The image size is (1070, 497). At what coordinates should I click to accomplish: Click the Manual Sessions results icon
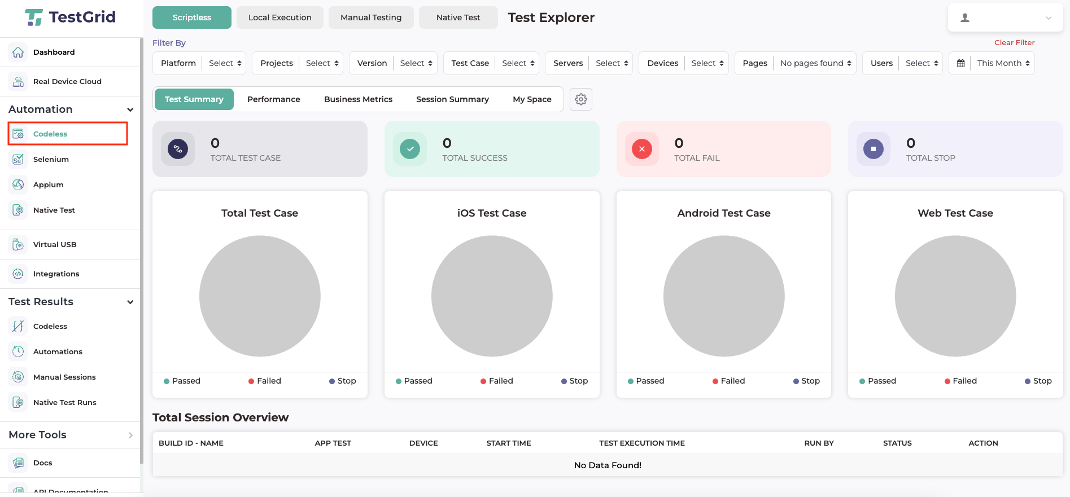point(18,377)
